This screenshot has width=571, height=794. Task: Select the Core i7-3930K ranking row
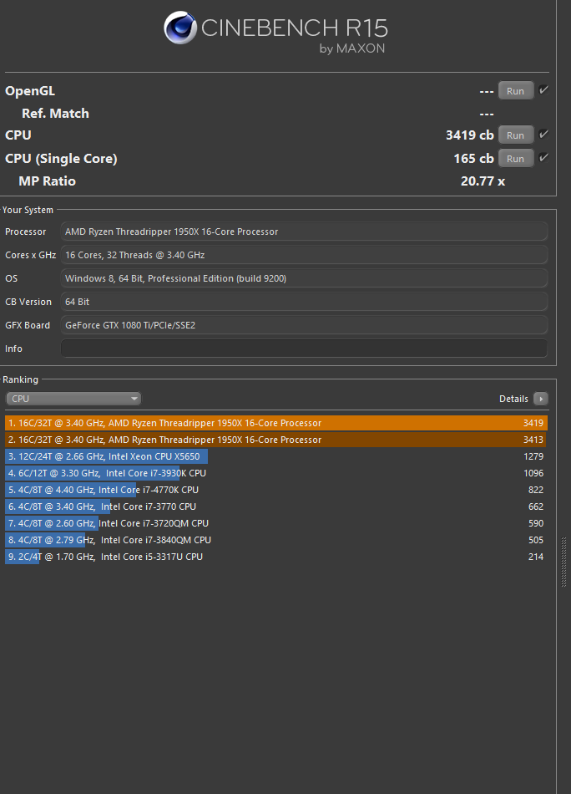coord(276,473)
